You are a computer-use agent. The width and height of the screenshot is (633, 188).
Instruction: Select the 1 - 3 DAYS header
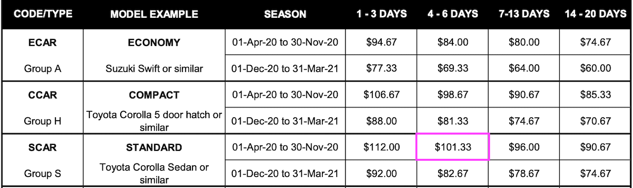381,14
